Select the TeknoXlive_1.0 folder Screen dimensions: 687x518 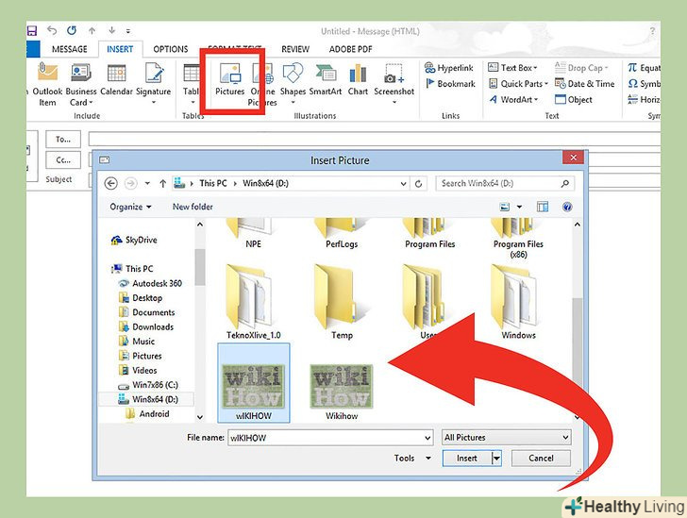pyautogui.click(x=253, y=302)
